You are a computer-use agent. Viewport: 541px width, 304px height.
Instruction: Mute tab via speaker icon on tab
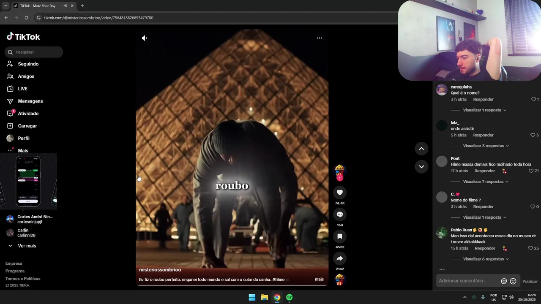65,6
